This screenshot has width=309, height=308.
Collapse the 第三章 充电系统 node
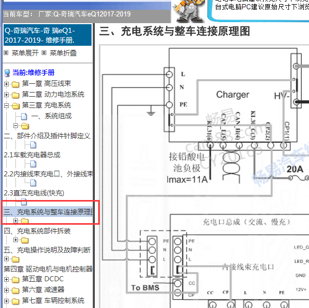(x=6, y=105)
